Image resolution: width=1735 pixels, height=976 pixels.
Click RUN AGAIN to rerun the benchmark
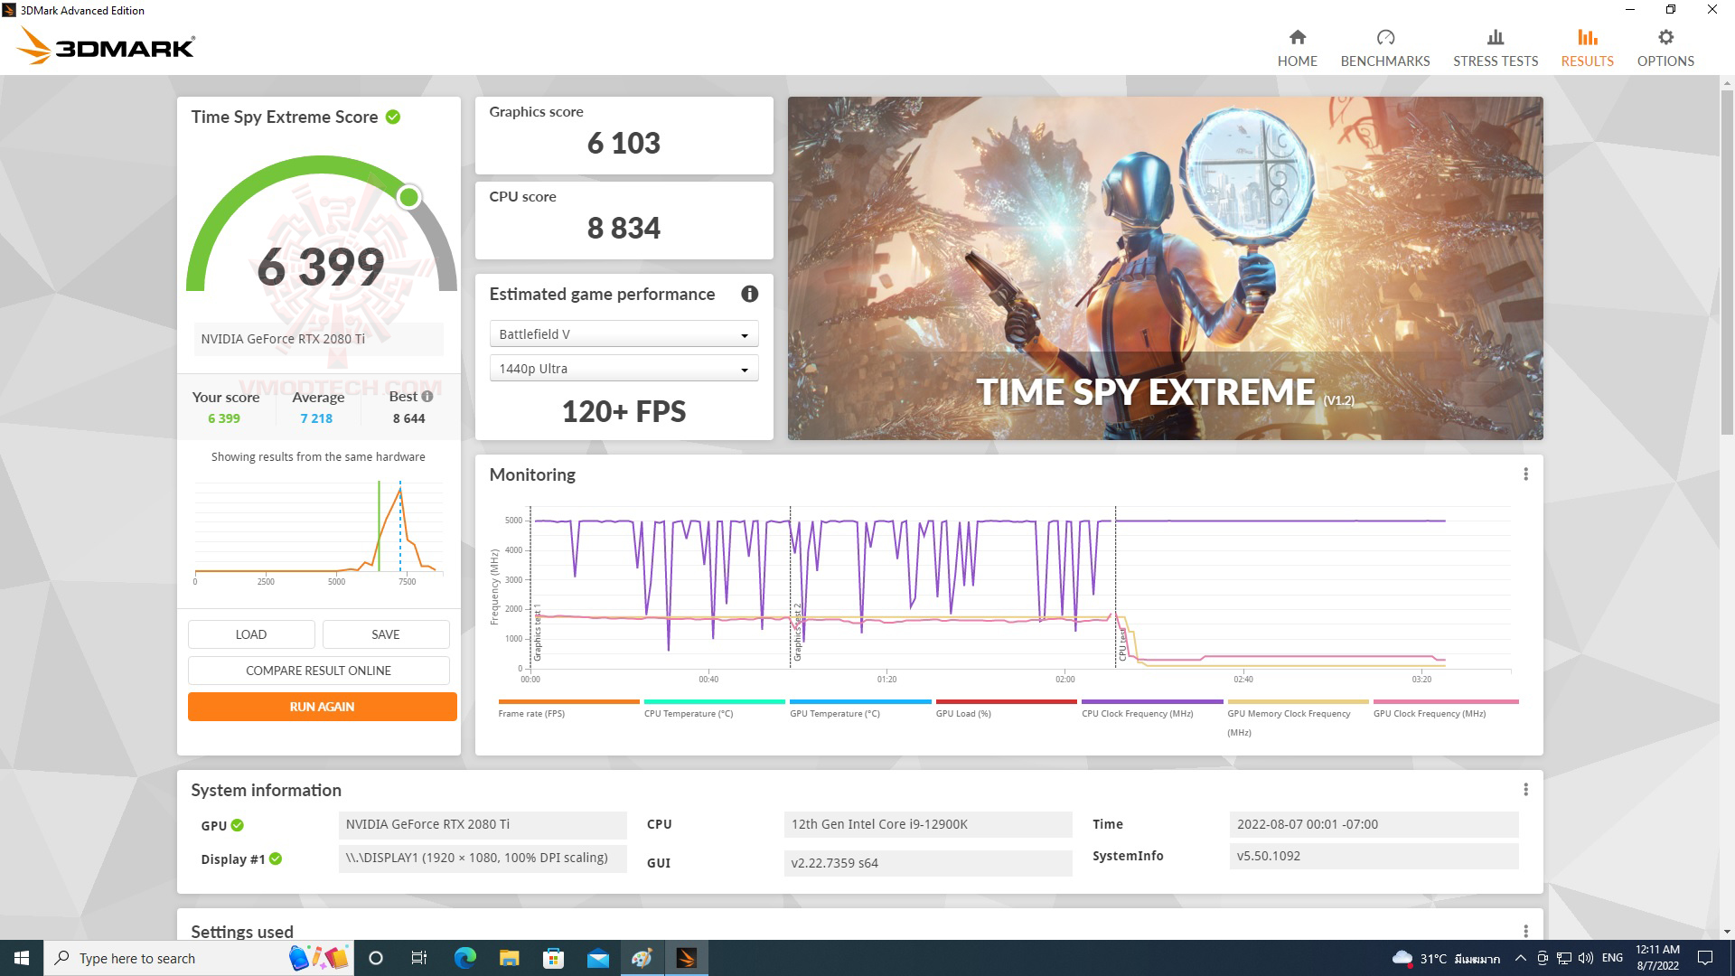[x=322, y=706]
